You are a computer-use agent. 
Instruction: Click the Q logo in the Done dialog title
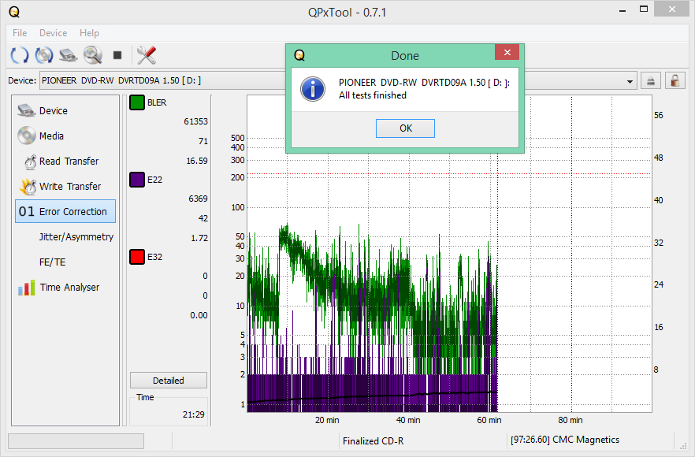299,55
